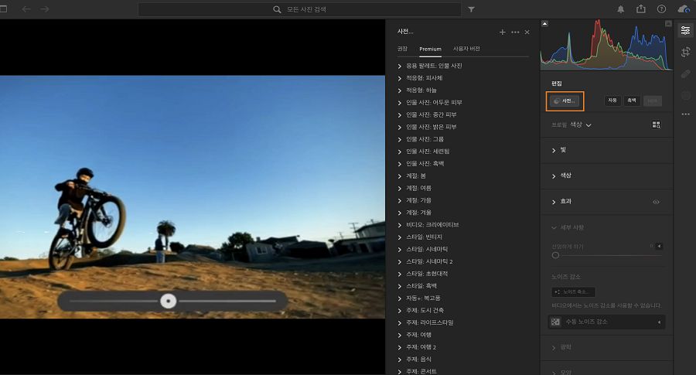Screen dimensions: 696x375
Task: Open the Masking tool
Action: (686, 95)
